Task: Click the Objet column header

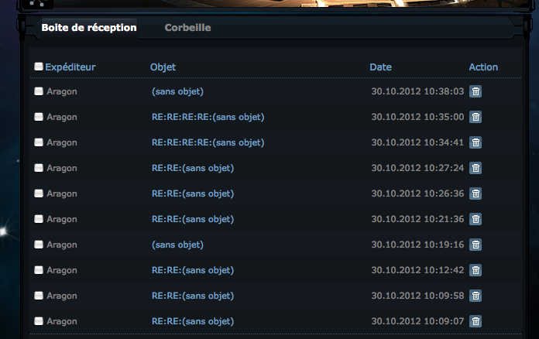Action: (x=163, y=67)
